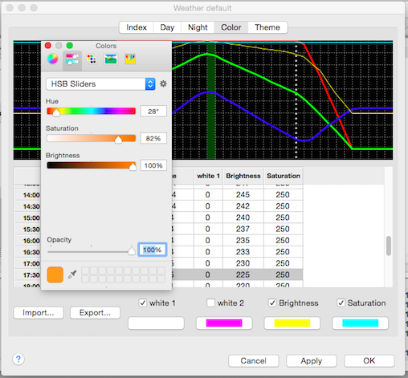This screenshot has height=378, width=408.
Task: Open the HSB Sliders dropdown
Action: [x=100, y=84]
